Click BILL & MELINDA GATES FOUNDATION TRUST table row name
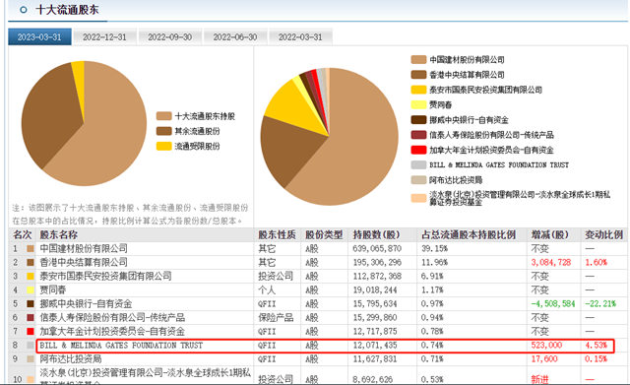630x385 pixels. point(121,346)
